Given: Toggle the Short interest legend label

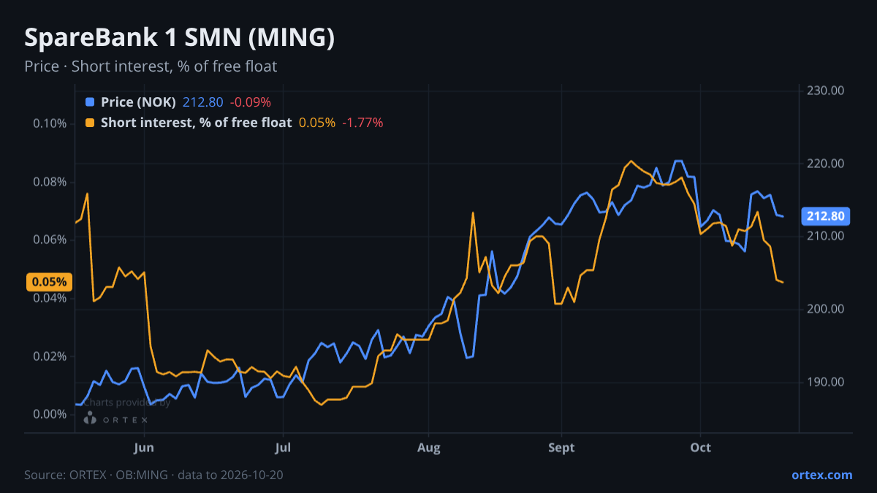Looking at the screenshot, I should pyautogui.click(x=196, y=123).
